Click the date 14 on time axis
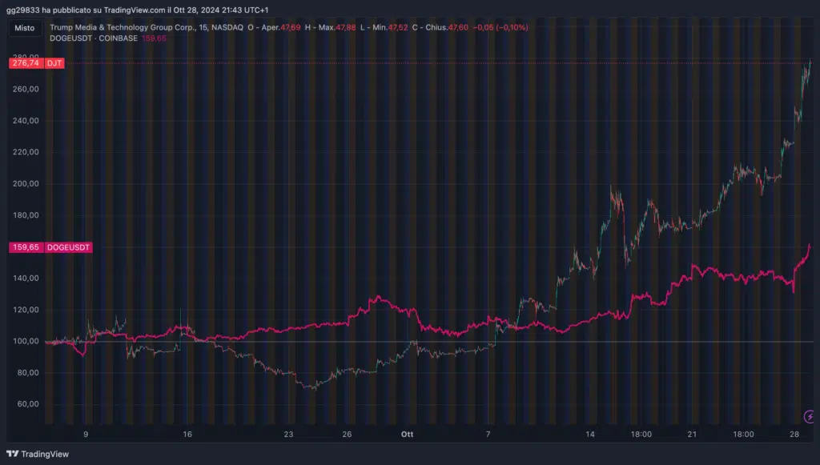Screen dimensions: 820x465 tap(590, 434)
